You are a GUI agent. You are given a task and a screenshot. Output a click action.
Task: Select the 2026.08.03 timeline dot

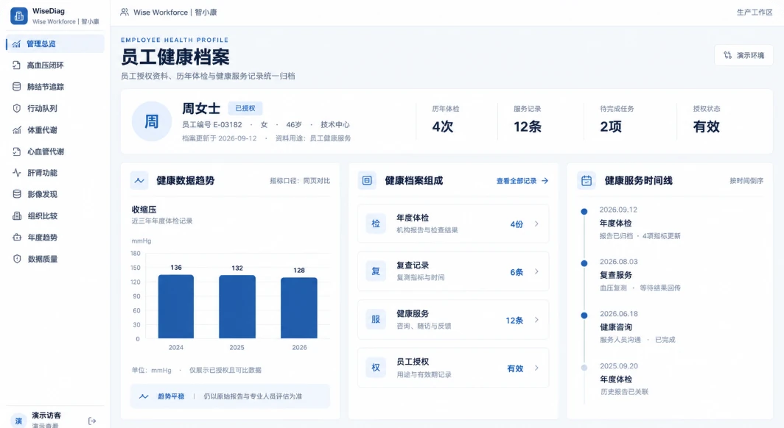tap(584, 263)
